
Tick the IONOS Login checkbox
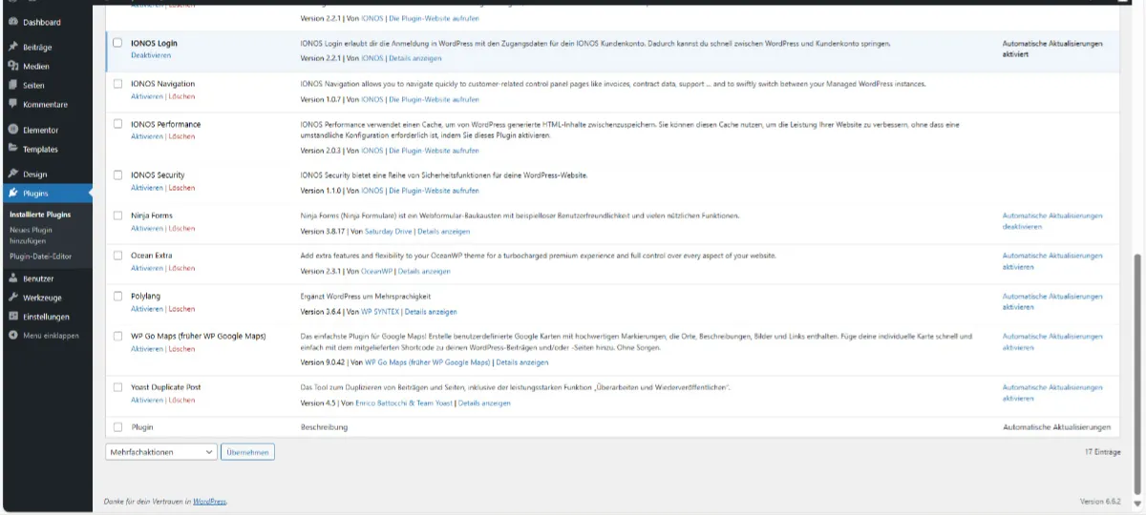117,43
